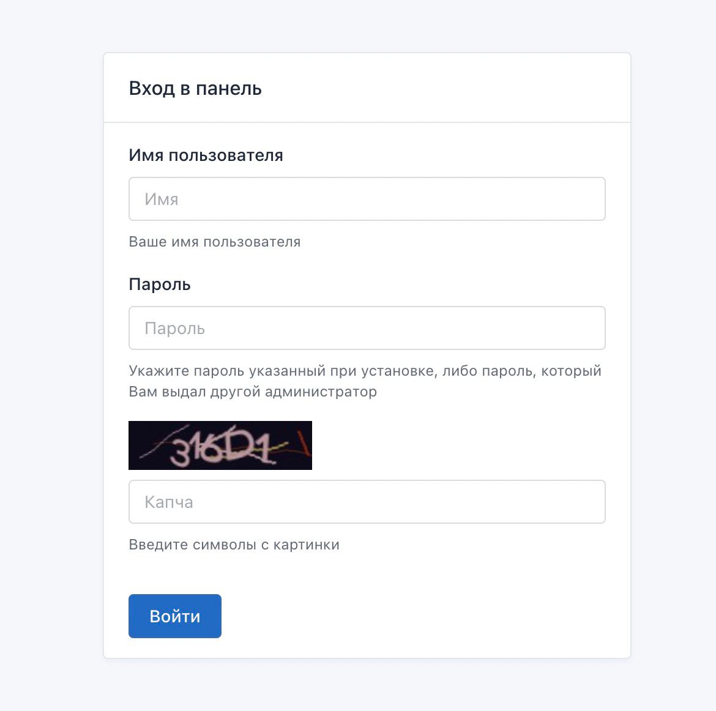The image size is (716, 711).
Task: Click hint line Вам выдал другой администратор
Action: click(x=253, y=391)
